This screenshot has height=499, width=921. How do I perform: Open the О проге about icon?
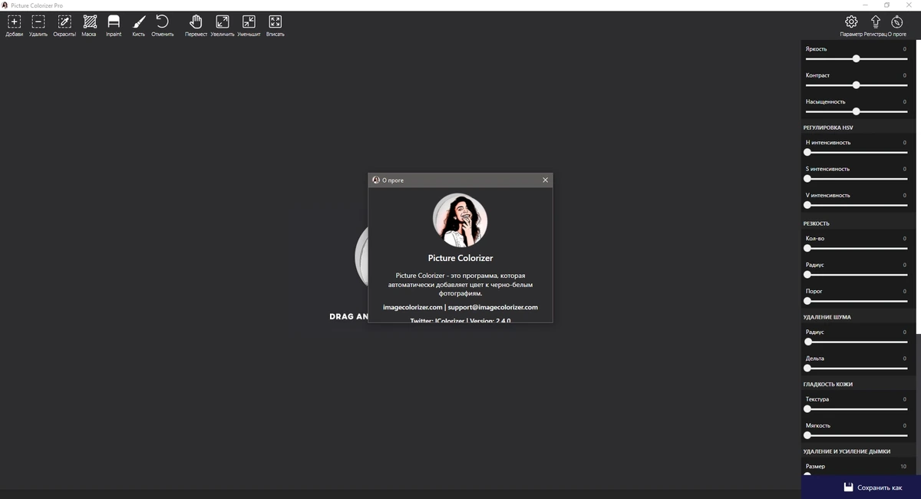point(896,25)
